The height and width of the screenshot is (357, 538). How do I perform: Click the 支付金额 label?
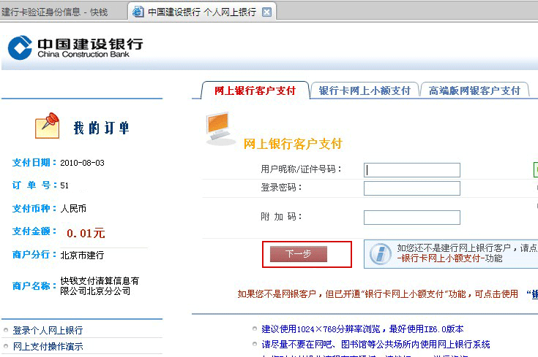tap(34, 231)
